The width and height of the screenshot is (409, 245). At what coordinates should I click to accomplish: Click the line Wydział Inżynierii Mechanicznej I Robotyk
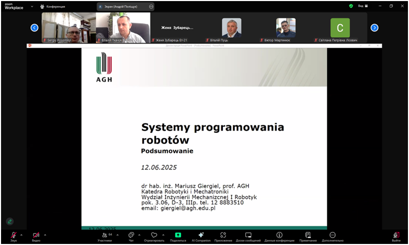coord(199,197)
